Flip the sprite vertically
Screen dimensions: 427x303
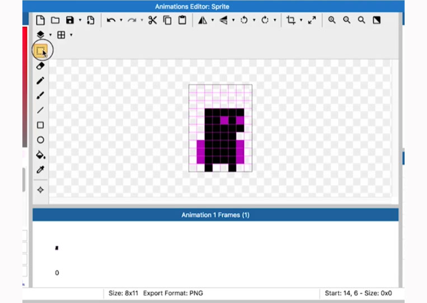[x=224, y=20]
